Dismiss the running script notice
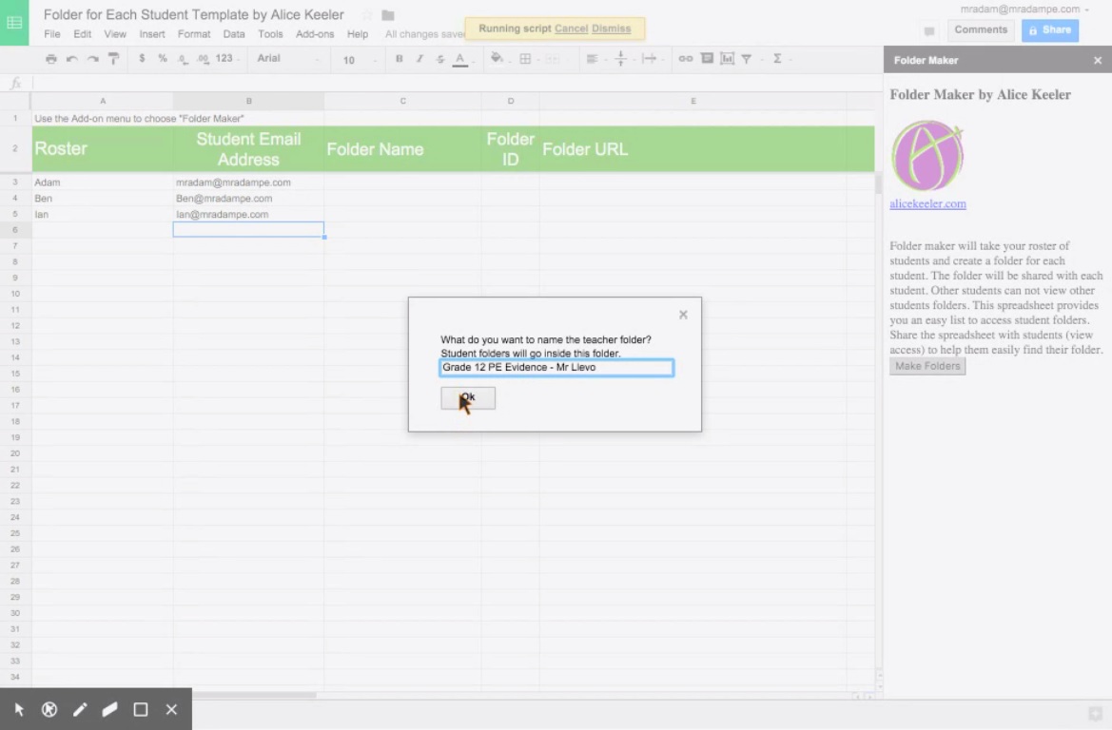 pyautogui.click(x=611, y=29)
